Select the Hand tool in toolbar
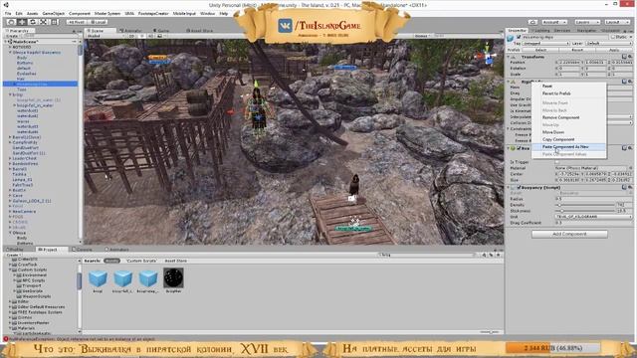 [x=11, y=22]
